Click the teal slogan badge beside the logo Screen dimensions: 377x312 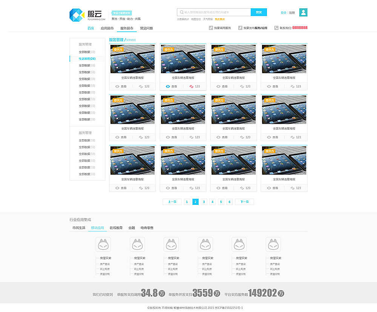tap(121, 13)
